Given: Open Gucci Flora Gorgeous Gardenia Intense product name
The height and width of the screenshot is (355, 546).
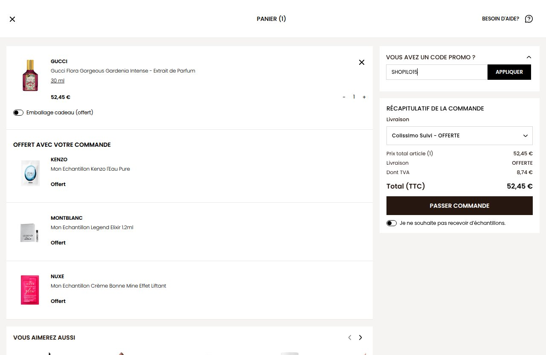Looking at the screenshot, I should (123, 71).
